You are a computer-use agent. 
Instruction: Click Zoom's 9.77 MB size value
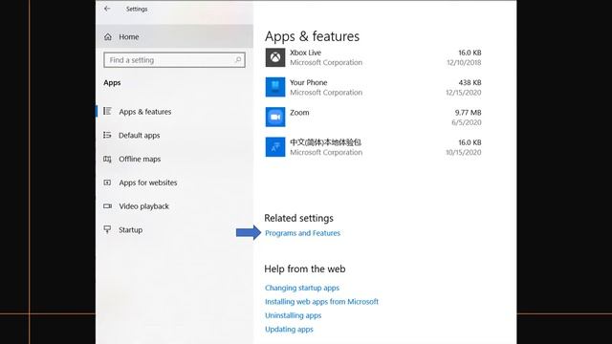point(468,113)
